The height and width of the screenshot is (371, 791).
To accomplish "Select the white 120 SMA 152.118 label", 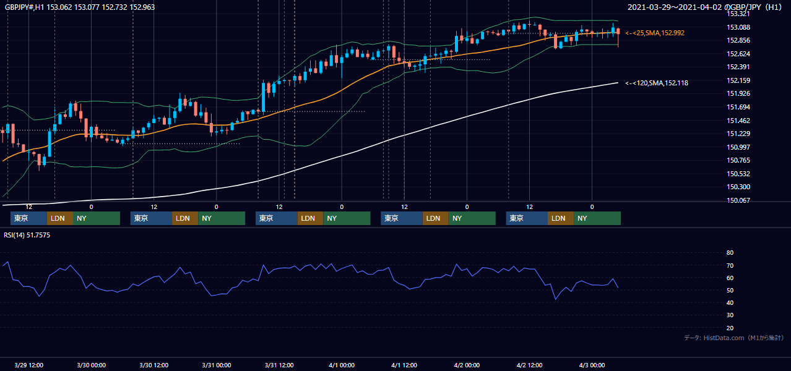I will point(656,83).
